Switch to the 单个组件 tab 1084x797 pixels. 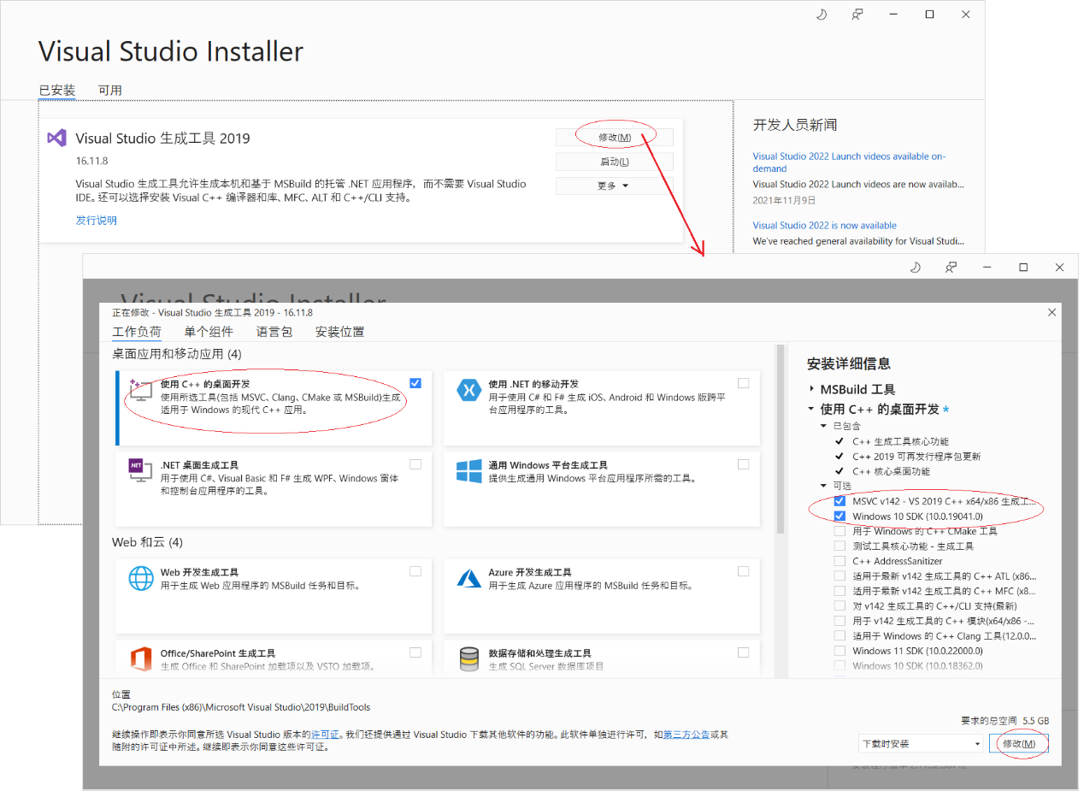(x=208, y=331)
